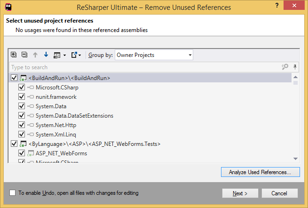Click the Expand All toolbar icon

click(14, 55)
